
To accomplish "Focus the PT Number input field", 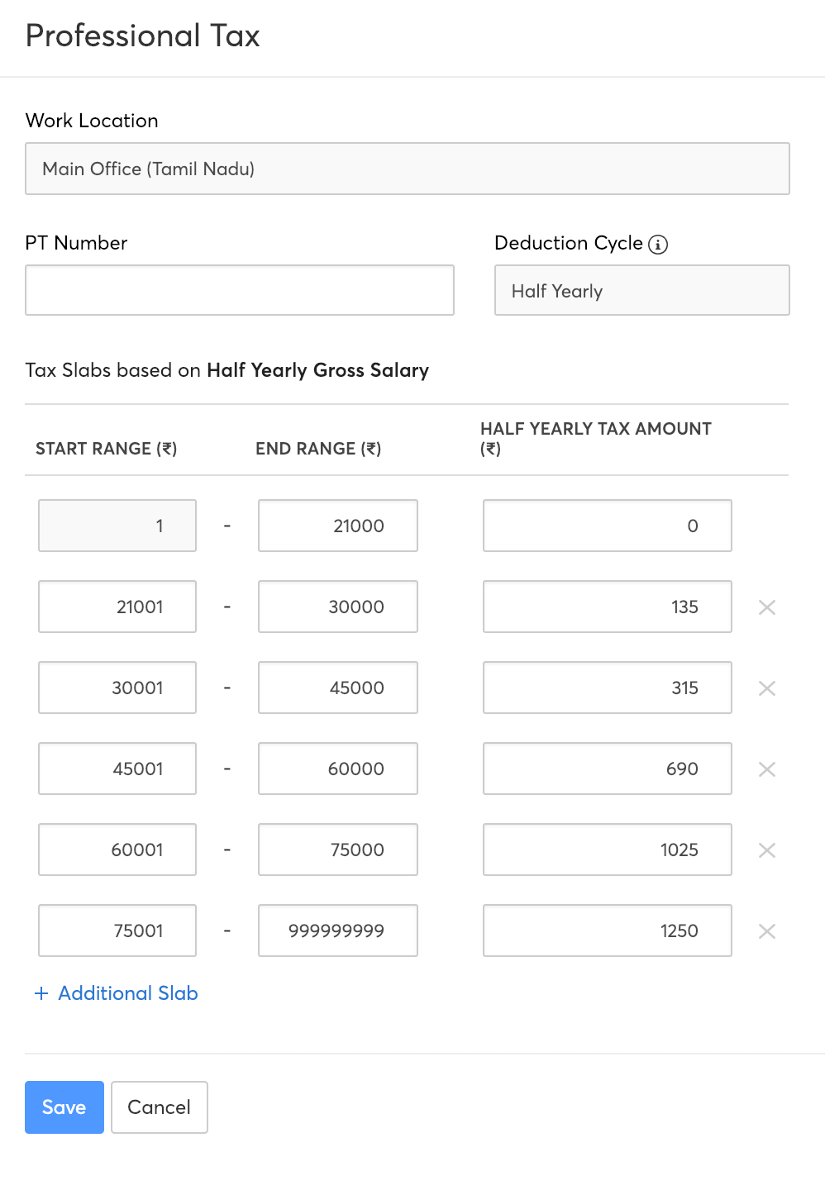I will (x=240, y=290).
